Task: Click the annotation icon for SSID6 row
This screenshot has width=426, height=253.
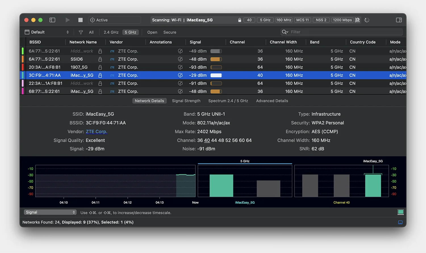Action: pos(180,59)
